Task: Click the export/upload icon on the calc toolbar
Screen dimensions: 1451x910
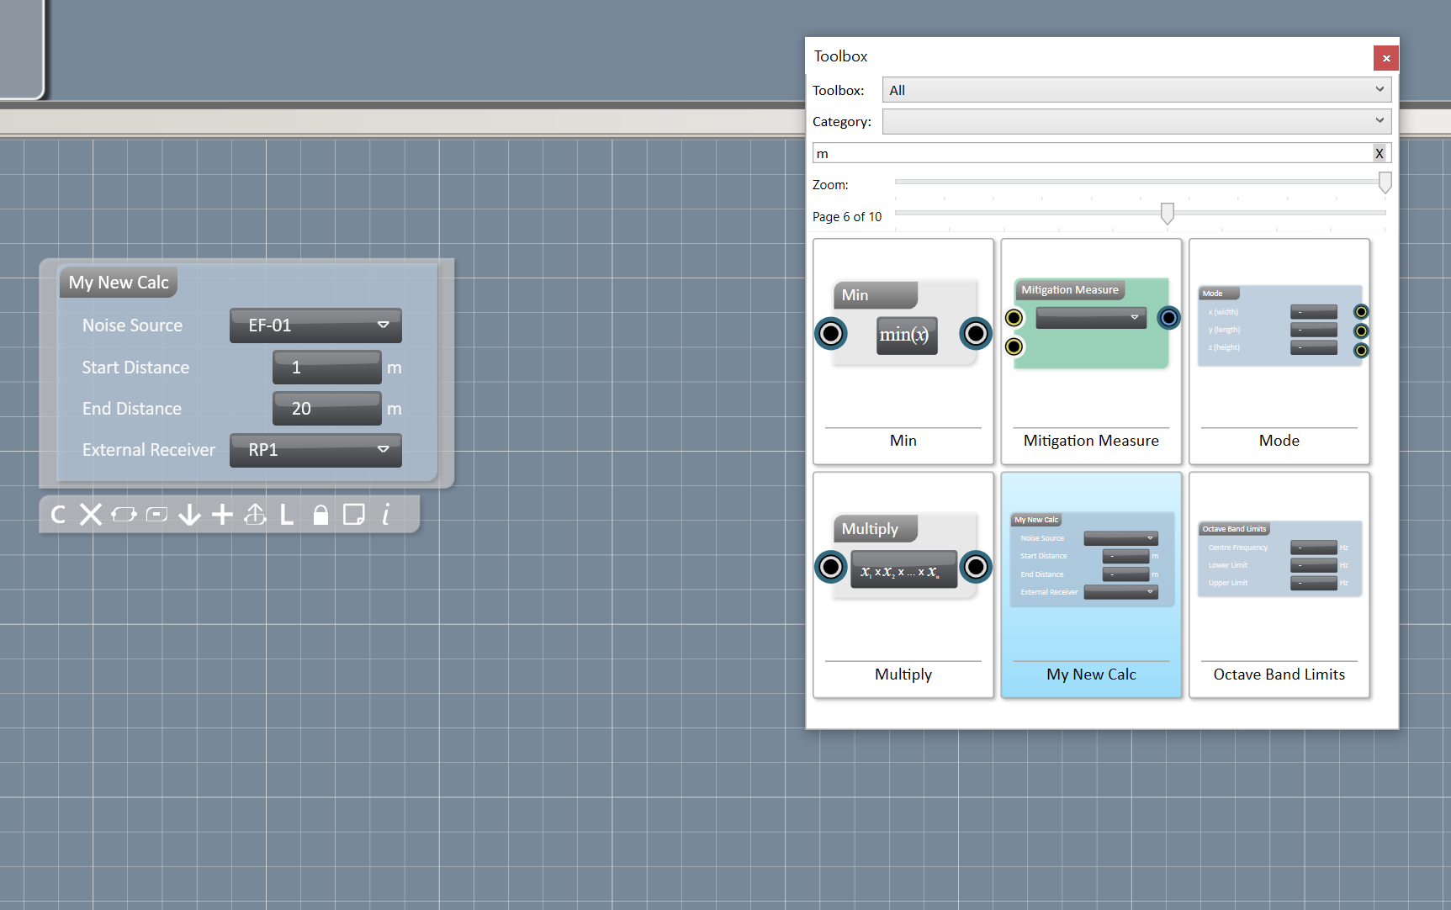Action: 255,515
